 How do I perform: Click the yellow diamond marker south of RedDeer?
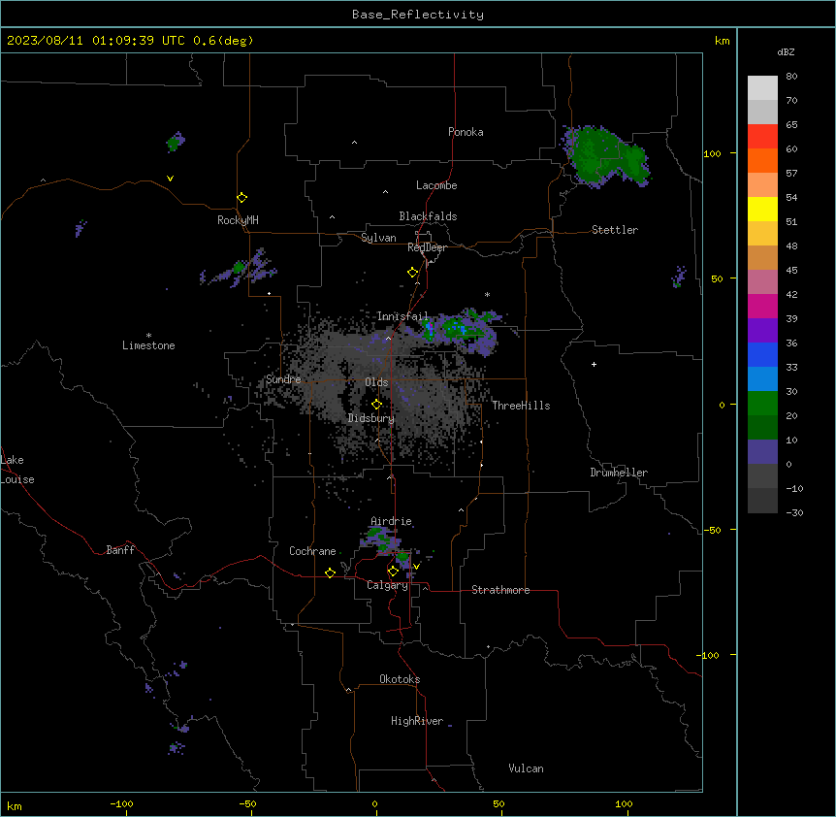tap(412, 273)
